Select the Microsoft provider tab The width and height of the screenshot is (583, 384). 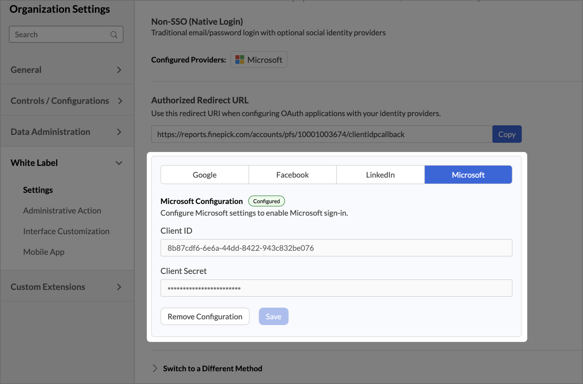469,175
